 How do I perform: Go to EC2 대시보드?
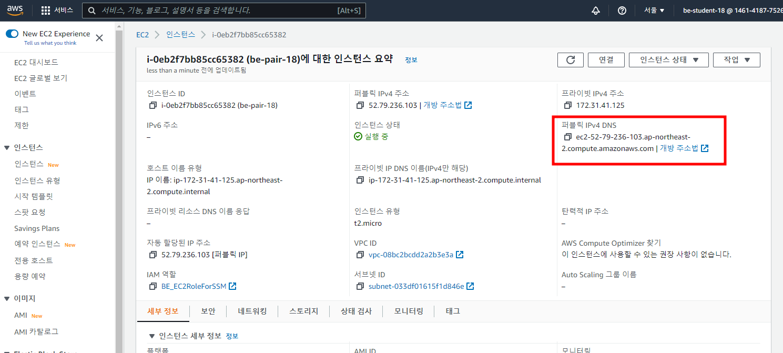click(x=36, y=62)
